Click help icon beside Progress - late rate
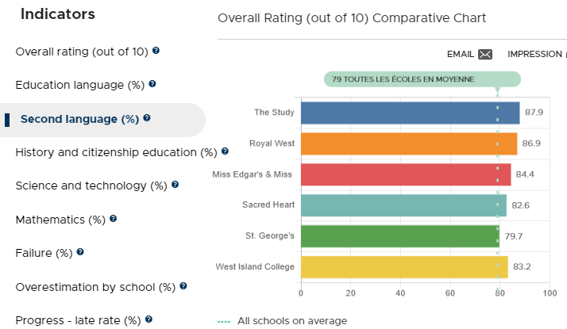 [x=148, y=319]
